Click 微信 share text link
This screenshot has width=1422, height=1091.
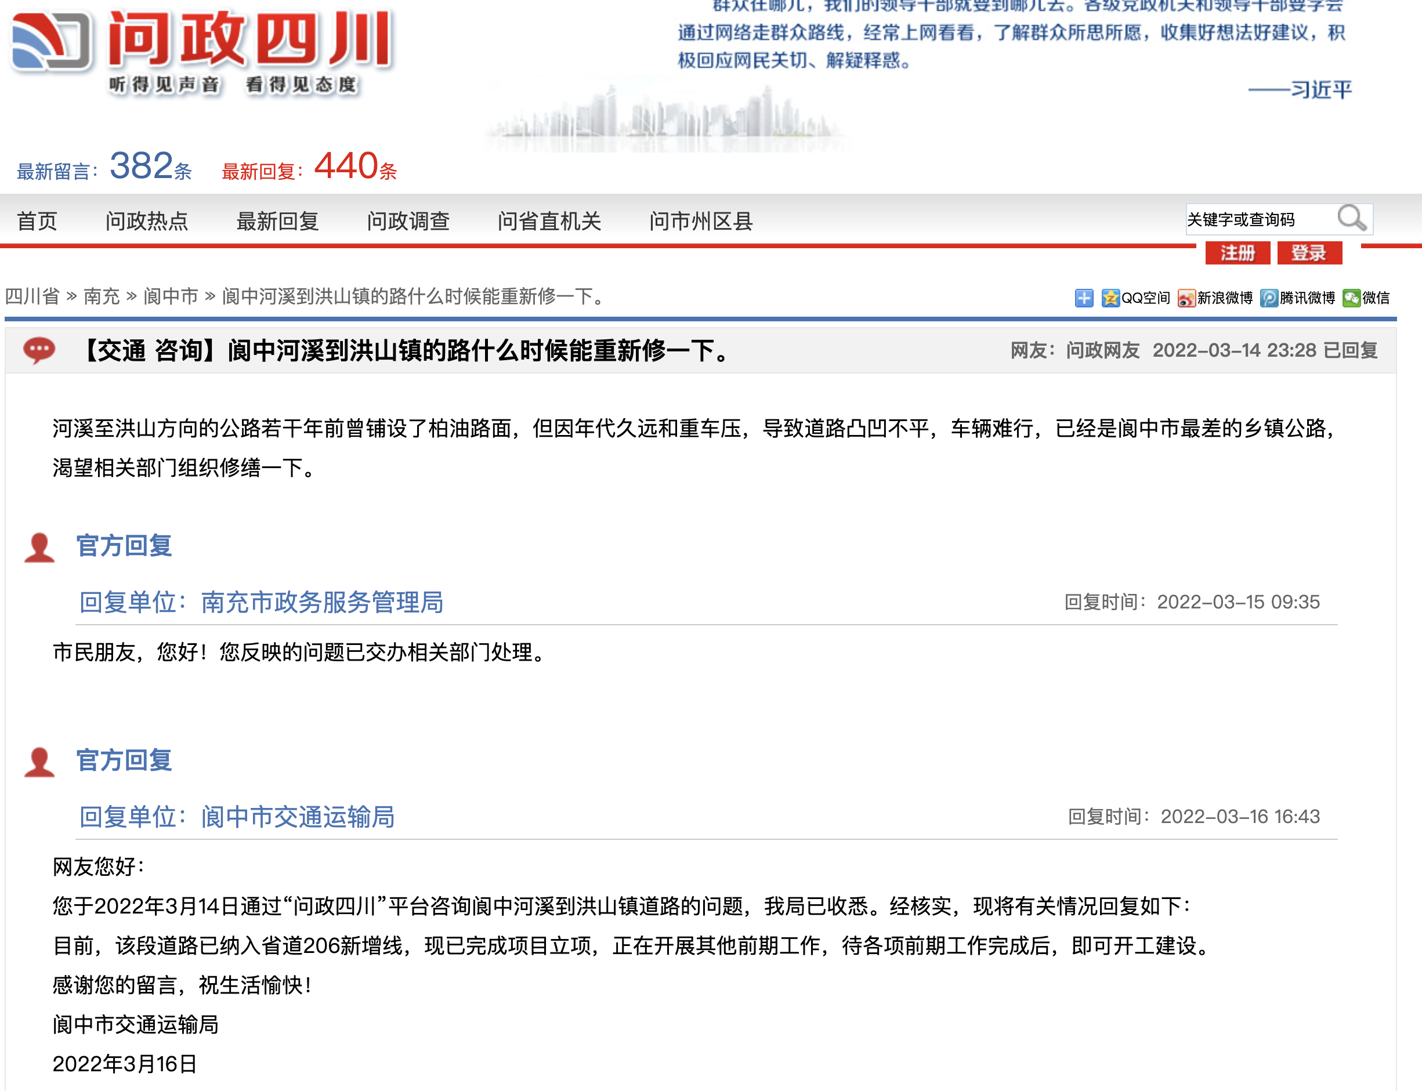[1376, 298]
